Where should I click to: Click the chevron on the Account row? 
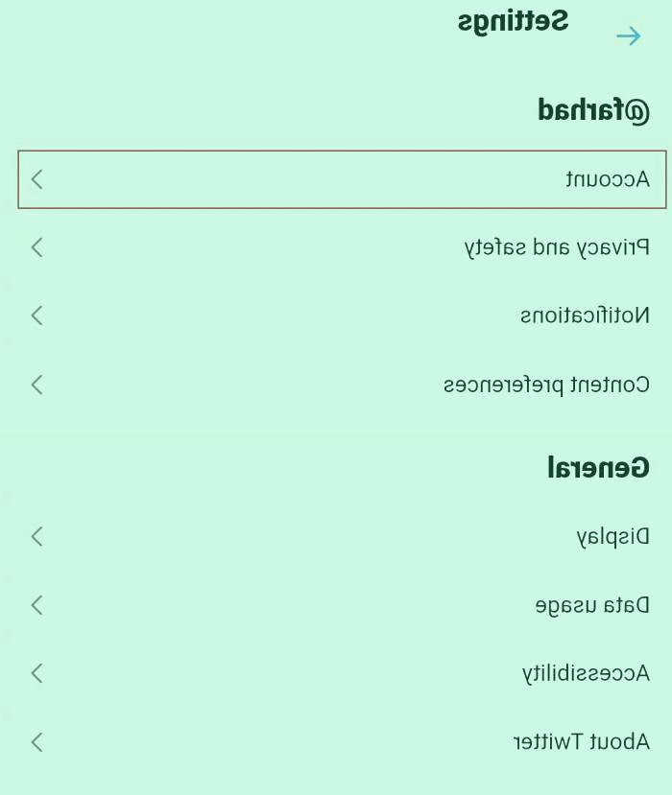click(37, 179)
